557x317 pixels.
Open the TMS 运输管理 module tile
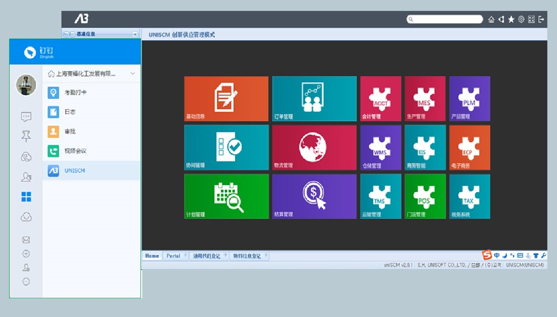(381, 196)
